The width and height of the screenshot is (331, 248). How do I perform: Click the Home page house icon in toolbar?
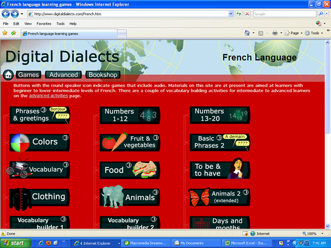click(247, 33)
